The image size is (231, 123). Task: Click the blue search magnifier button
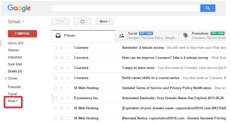tap(208, 8)
